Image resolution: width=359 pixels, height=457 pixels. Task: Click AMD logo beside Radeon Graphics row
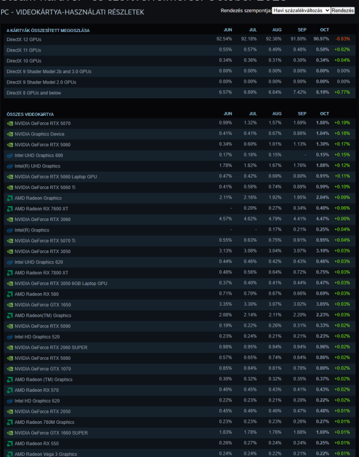pos(10,198)
